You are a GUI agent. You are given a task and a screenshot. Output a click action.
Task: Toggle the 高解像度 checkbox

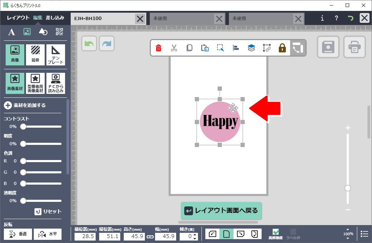click(276, 232)
